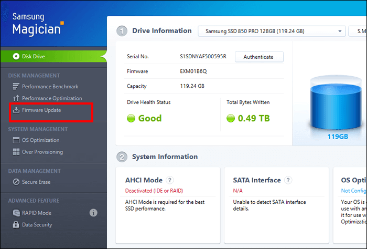Open SATA Interface help question mark
Screen dimensions: 367x249
[x=288, y=180]
